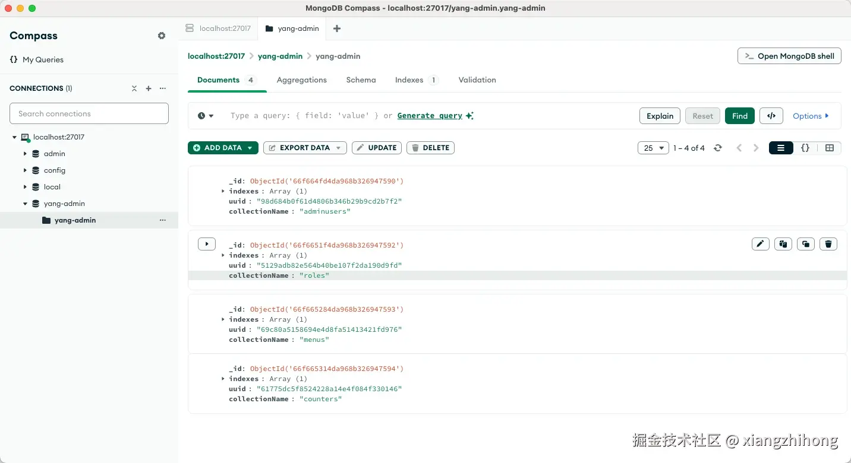
Task: Click the Reset button
Action: 702,116
